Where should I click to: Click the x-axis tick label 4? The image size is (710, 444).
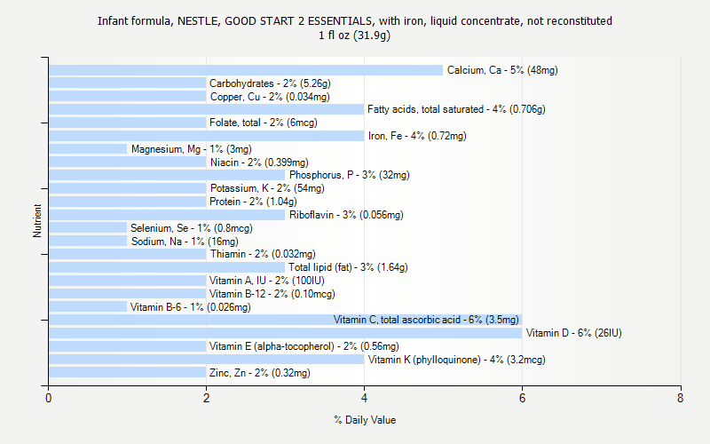coord(364,398)
